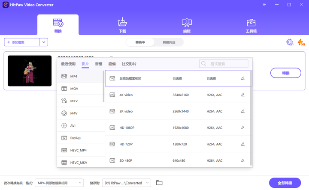Choose M4V format in list

pyautogui.click(x=80, y=113)
